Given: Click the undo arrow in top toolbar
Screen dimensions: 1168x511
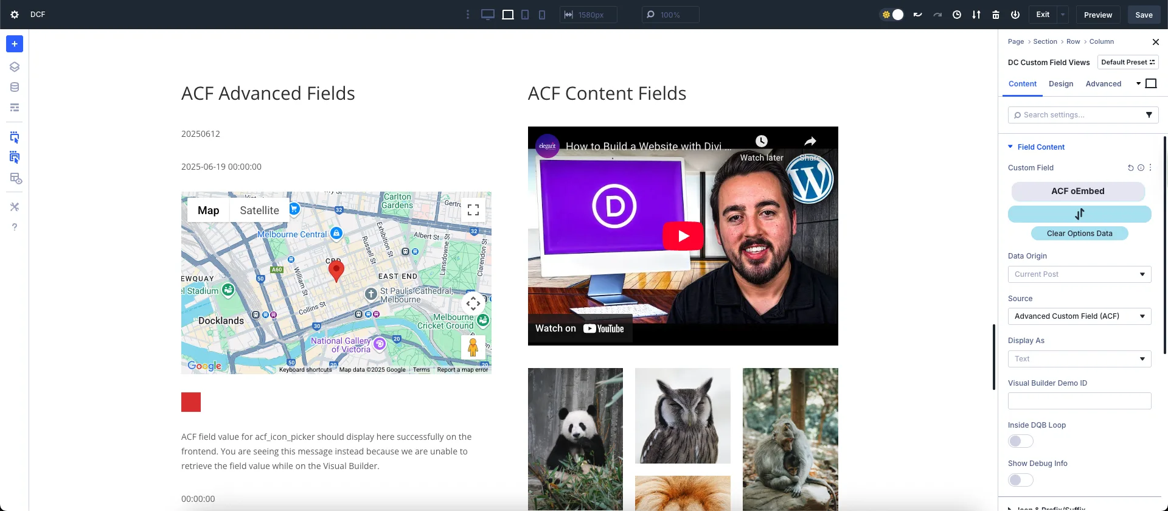Looking at the screenshot, I should coord(918,15).
